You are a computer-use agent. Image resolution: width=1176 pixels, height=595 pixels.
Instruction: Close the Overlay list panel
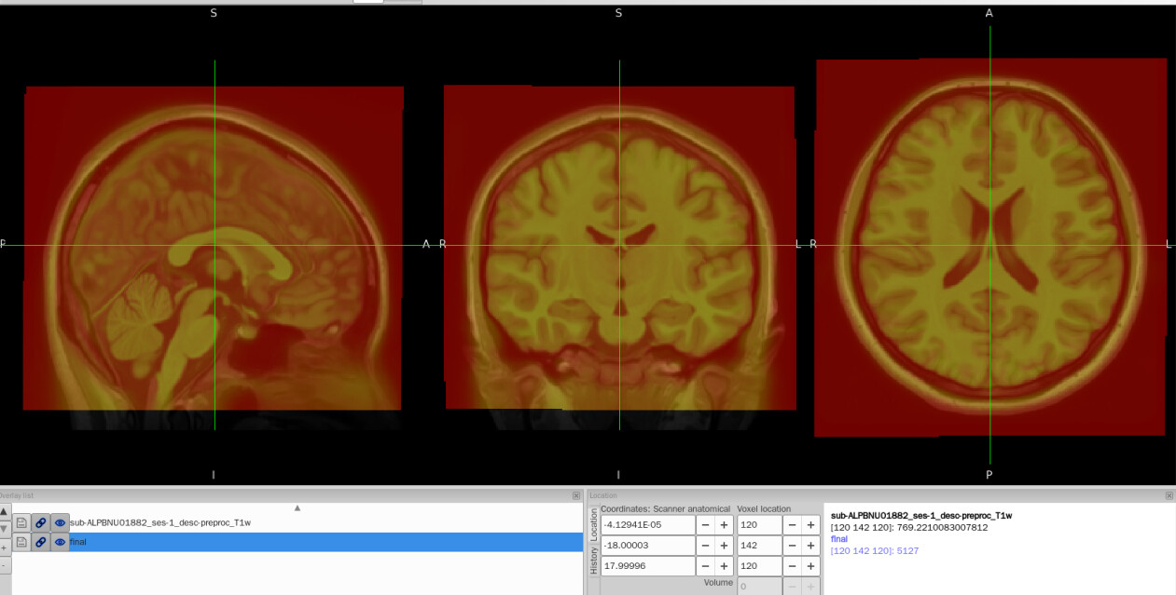576,496
